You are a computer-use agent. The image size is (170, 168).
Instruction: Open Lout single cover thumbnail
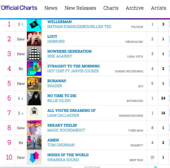34,39
